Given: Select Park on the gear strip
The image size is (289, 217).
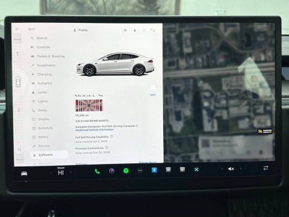Looking at the screenshot, I should [x=17, y=30].
